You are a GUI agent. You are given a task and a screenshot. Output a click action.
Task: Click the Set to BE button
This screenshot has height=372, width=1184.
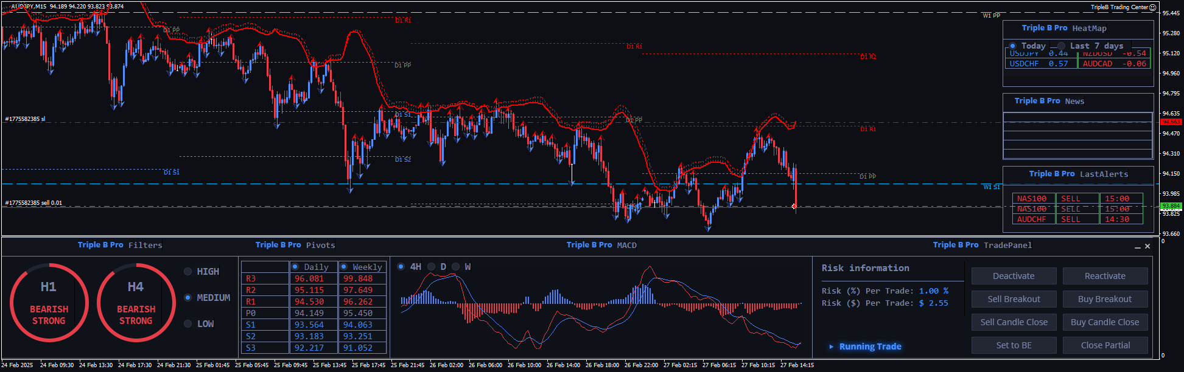coord(1014,345)
